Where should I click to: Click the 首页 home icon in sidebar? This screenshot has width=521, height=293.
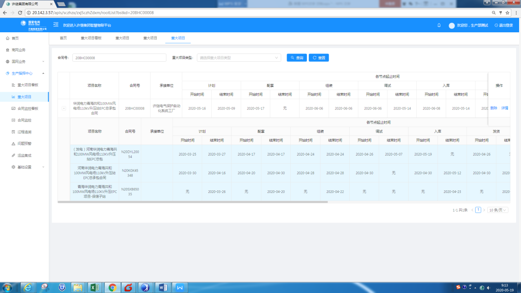point(7,38)
